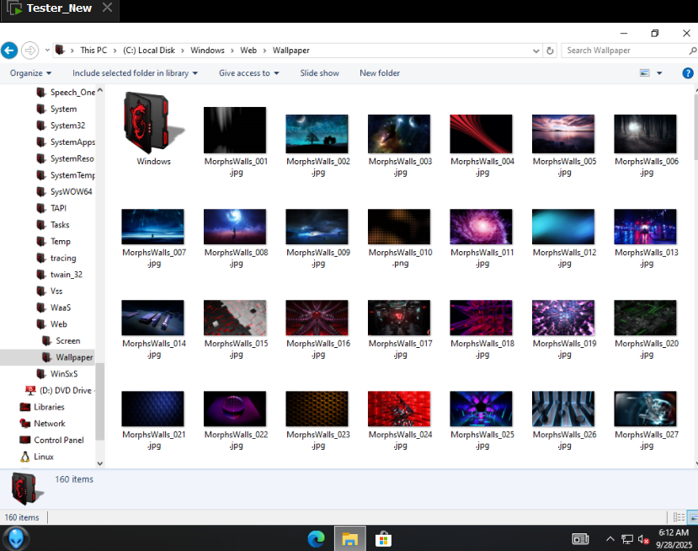Select MorphsWalls_001.jpg thumbnail
Image resolution: width=698 pixels, height=551 pixels.
pos(235,130)
